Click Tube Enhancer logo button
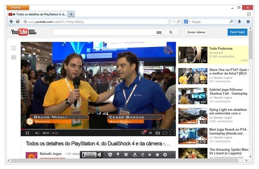 click(90, 155)
